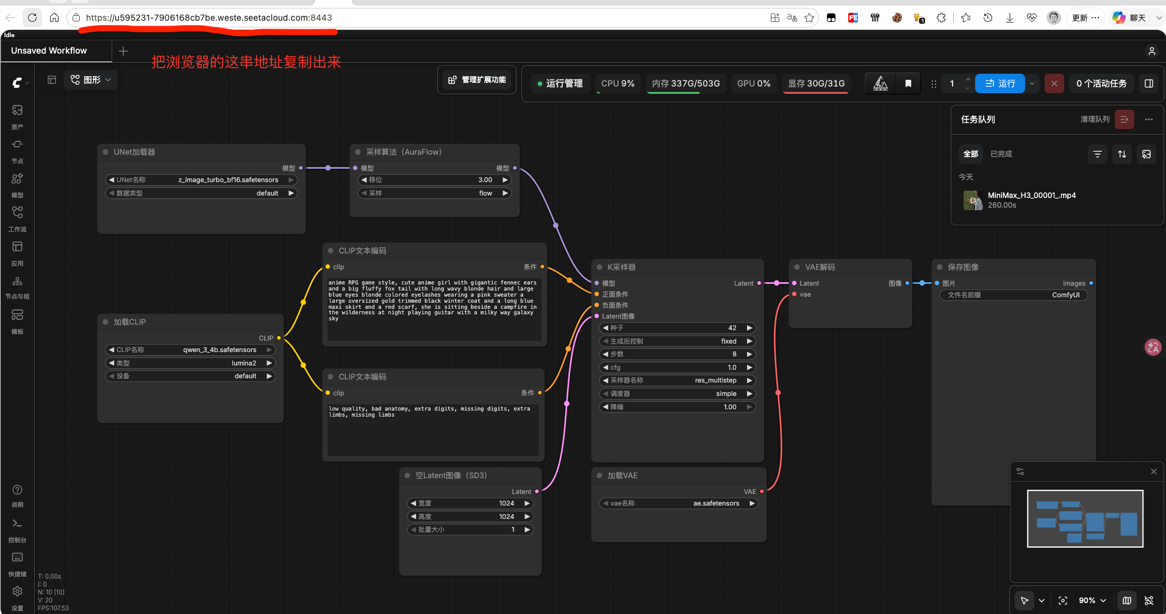The image size is (1166, 614).
Task: Toggle the minimap map icon button
Action: pyautogui.click(x=1127, y=601)
